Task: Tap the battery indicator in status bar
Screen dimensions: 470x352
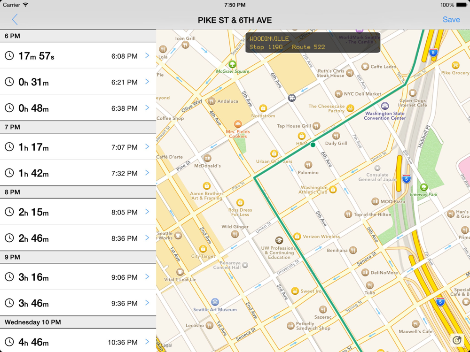Action: coord(462,5)
